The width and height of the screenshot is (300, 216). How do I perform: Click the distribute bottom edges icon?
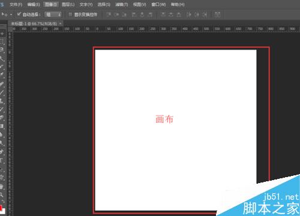[179, 14]
